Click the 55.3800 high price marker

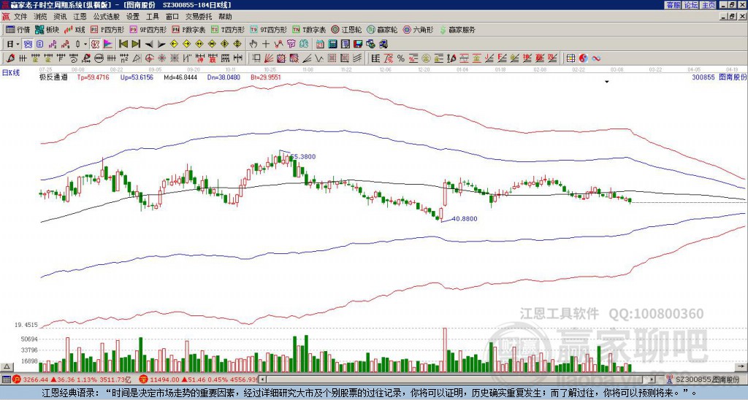(303, 157)
